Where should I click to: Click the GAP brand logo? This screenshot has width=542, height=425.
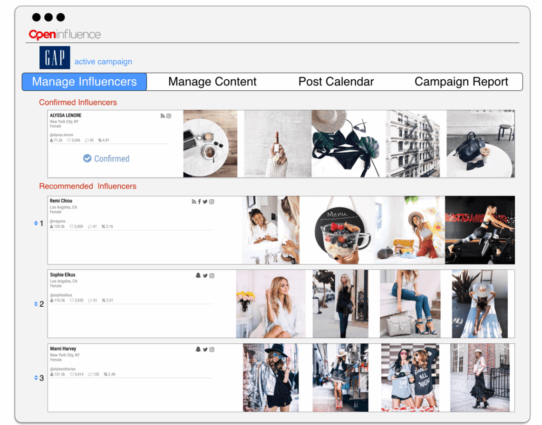[x=54, y=57]
